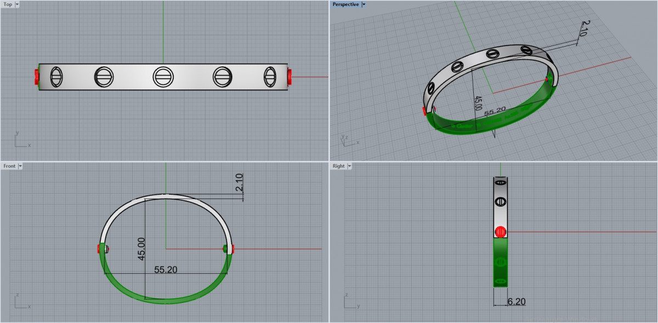Open the Front viewport dropdown arrow
Viewport: 658px width, 323px height.
[x=20, y=166]
